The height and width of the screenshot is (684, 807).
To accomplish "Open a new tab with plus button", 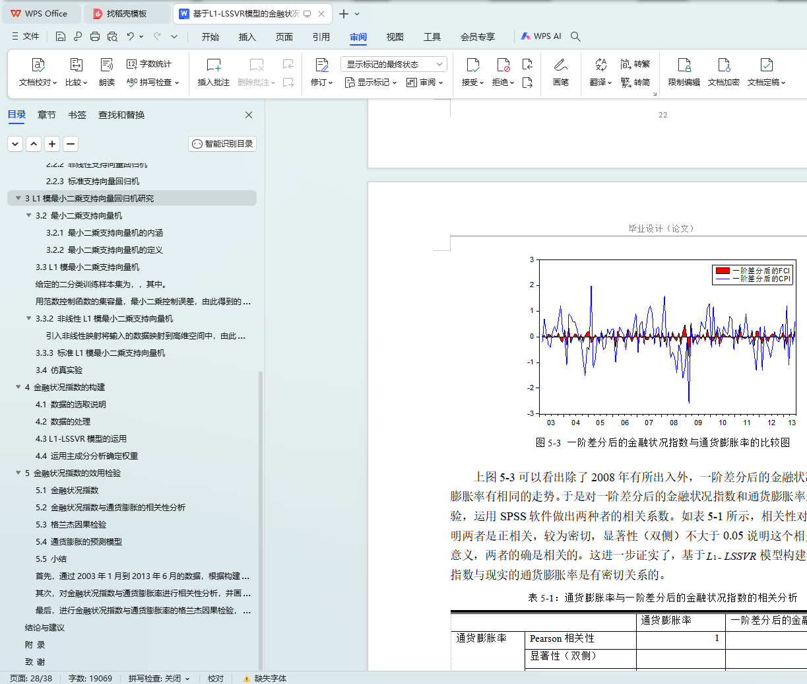I will (343, 13).
